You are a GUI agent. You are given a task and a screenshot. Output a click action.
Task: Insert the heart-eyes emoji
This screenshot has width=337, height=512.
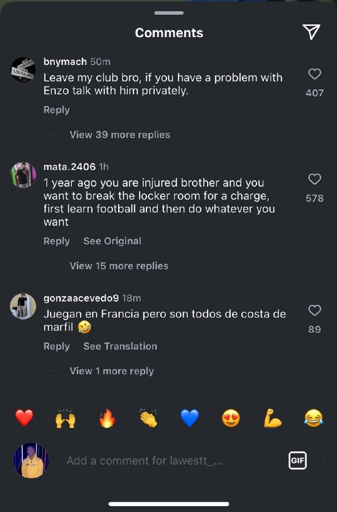click(231, 418)
